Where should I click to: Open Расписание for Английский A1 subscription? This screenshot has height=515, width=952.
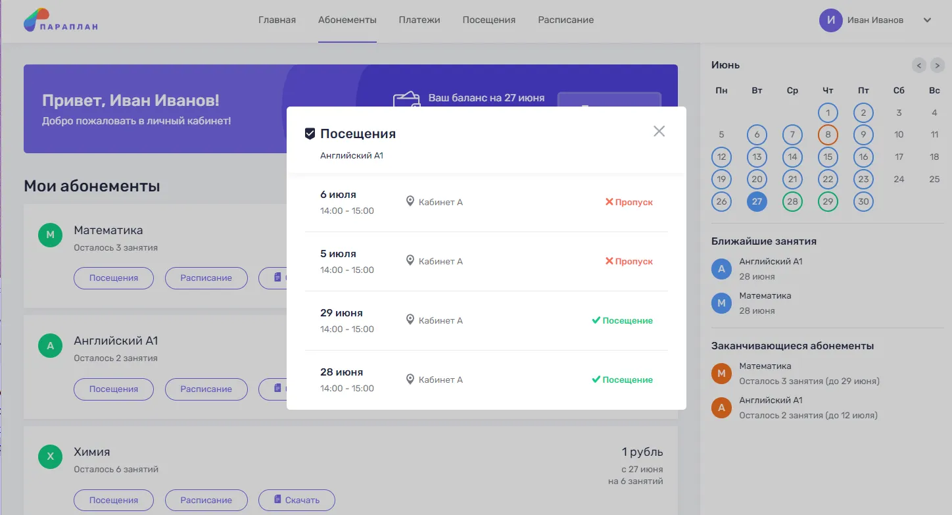pos(206,389)
